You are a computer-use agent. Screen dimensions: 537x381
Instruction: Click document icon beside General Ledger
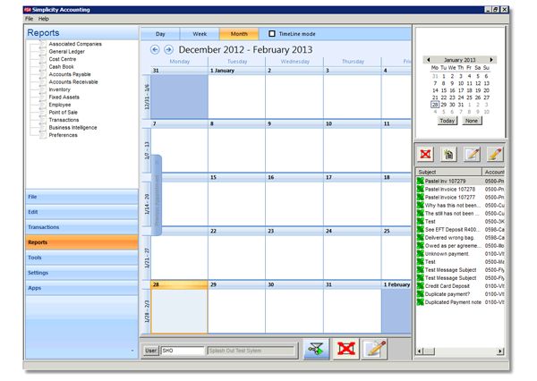pos(42,51)
